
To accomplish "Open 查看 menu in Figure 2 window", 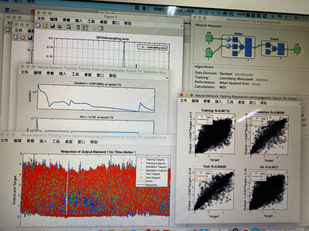I will [x=66, y=20].
